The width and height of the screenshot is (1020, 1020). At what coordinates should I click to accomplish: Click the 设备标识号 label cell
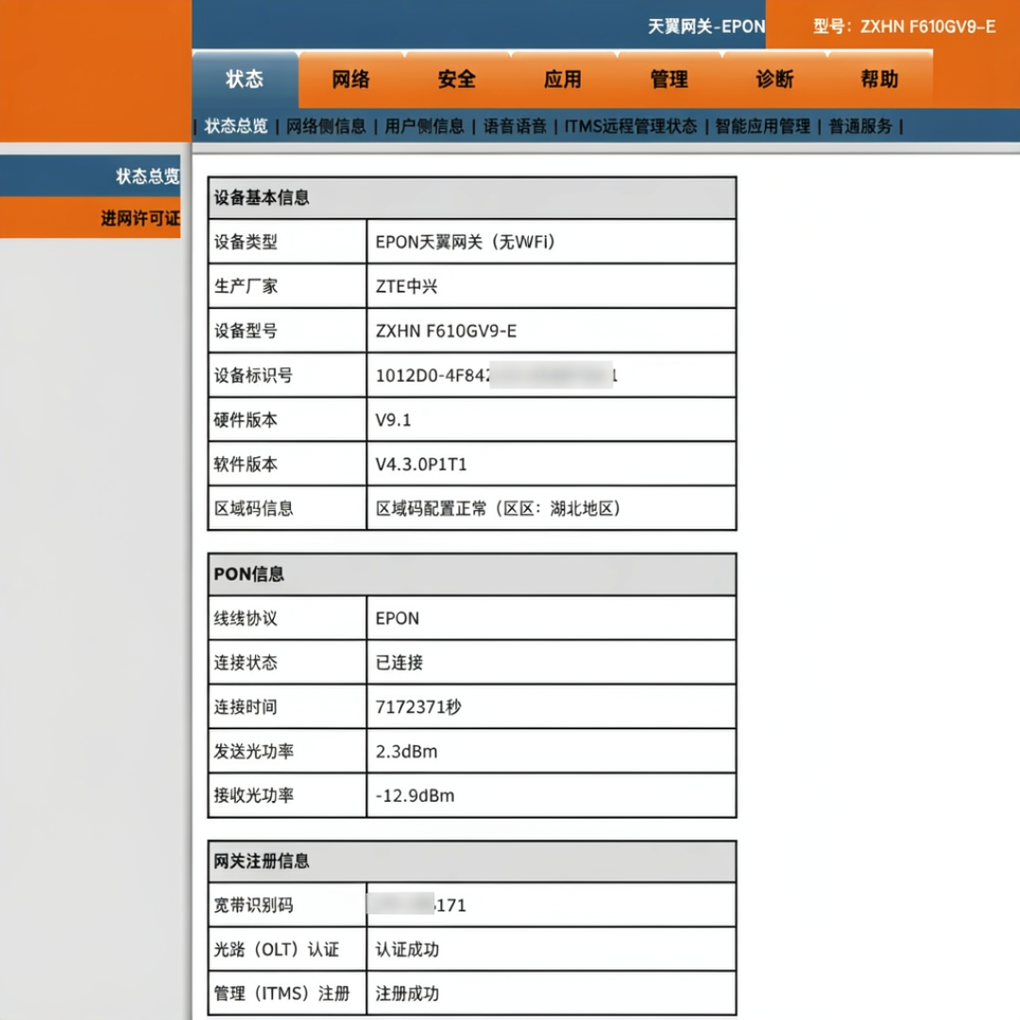pyautogui.click(x=287, y=375)
